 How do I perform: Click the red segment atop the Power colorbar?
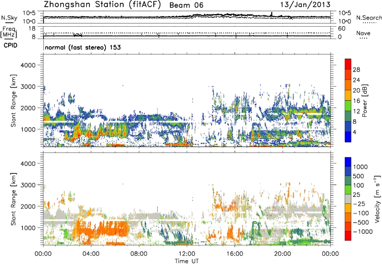coord(348,64)
